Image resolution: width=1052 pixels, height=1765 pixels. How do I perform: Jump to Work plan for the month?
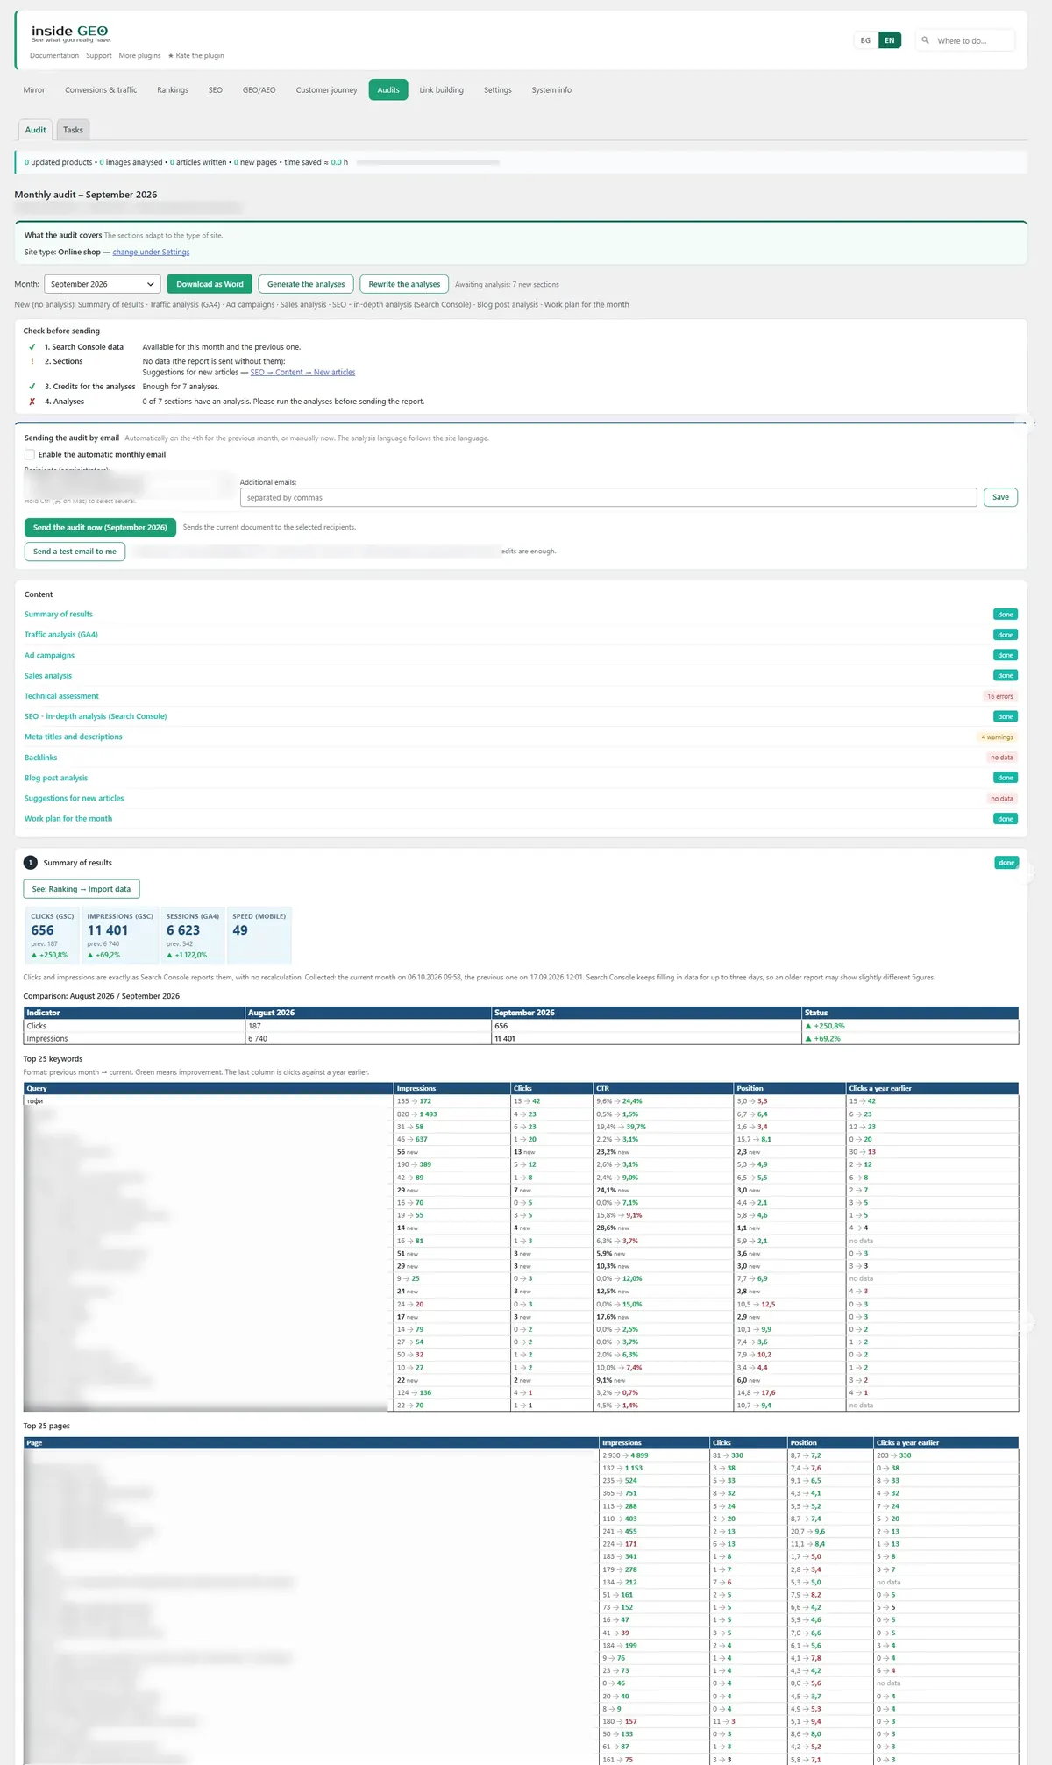point(68,819)
